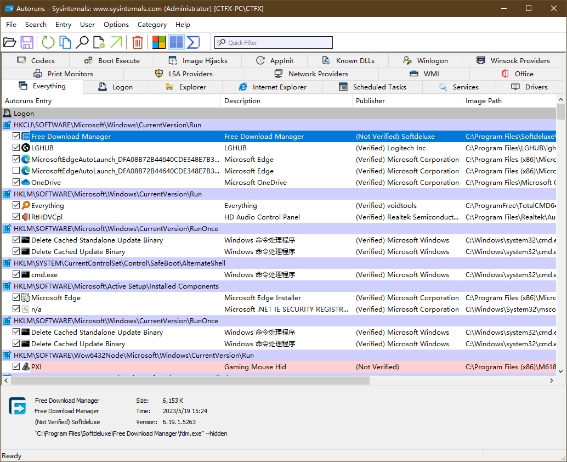Click the Find magnifier toolbar icon
The height and width of the screenshot is (462, 567).
point(82,42)
